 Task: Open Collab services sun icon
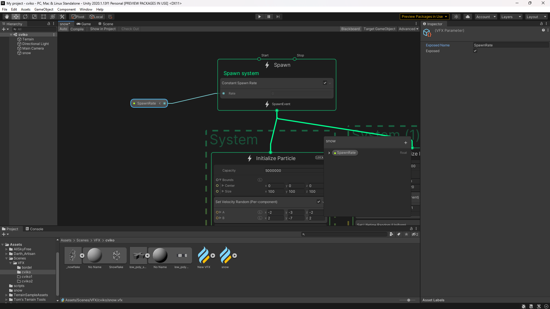coord(456,17)
